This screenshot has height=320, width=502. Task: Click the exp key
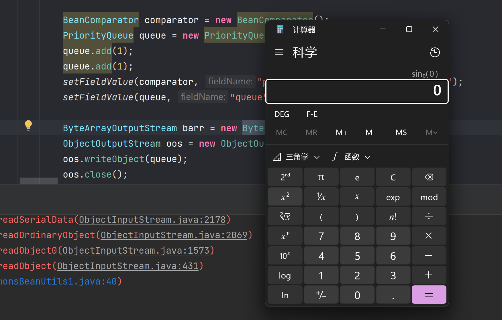coord(393,197)
